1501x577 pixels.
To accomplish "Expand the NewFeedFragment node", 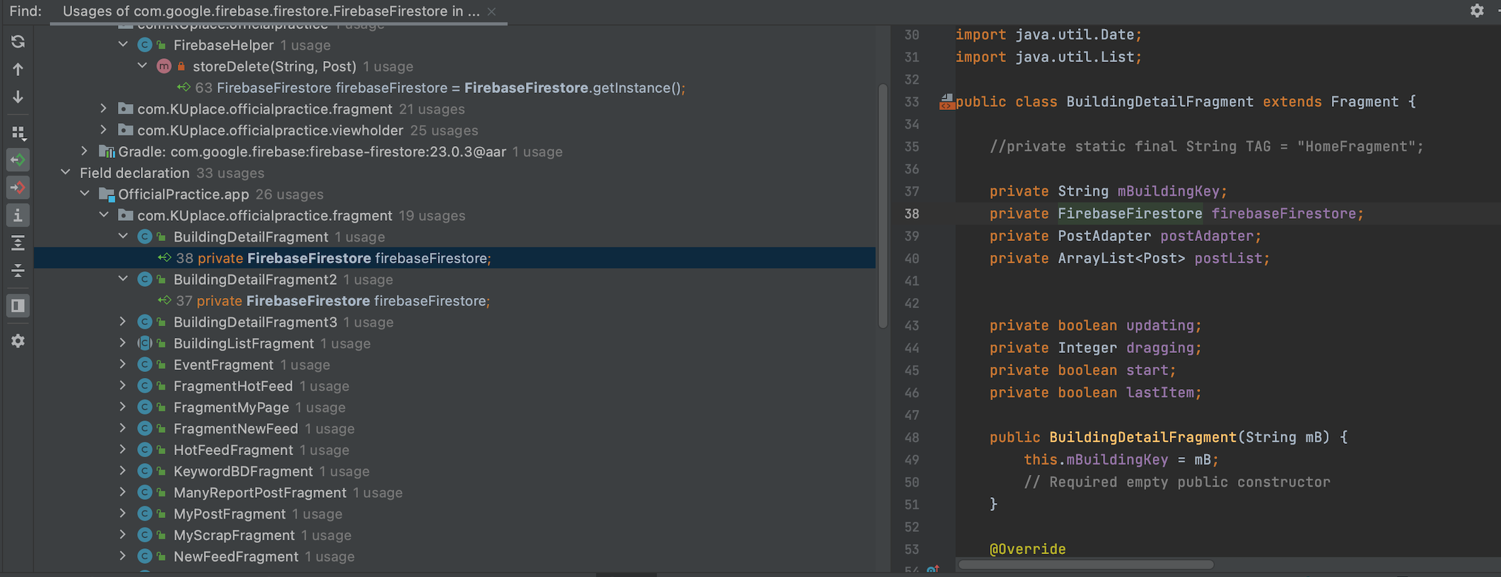I will tap(123, 556).
